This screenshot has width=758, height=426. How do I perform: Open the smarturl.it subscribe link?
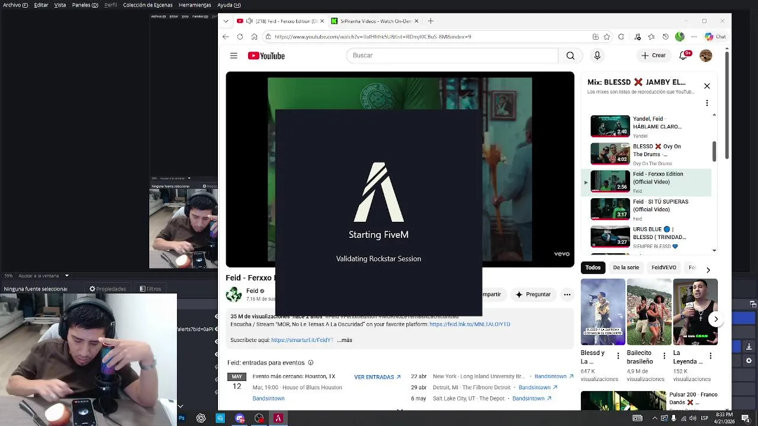(x=303, y=340)
